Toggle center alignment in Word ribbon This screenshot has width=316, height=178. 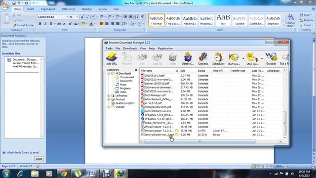pyautogui.click(x=107, y=24)
